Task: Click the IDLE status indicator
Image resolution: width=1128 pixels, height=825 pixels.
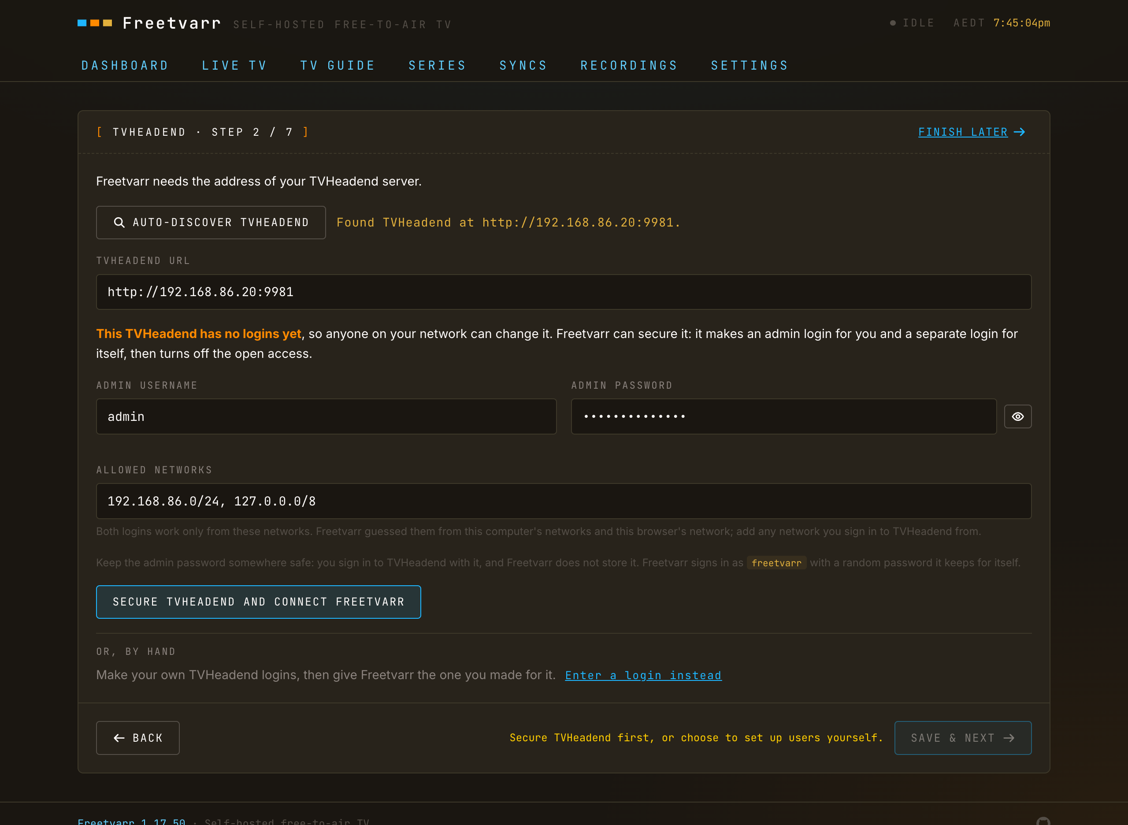Action: [x=912, y=23]
